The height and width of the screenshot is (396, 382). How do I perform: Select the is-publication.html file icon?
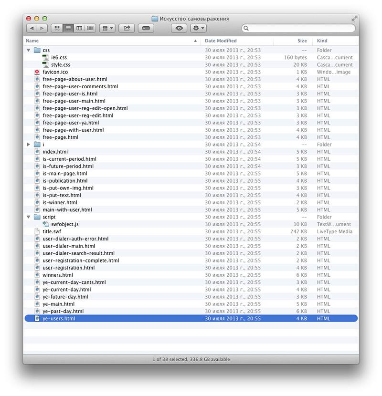37,180
